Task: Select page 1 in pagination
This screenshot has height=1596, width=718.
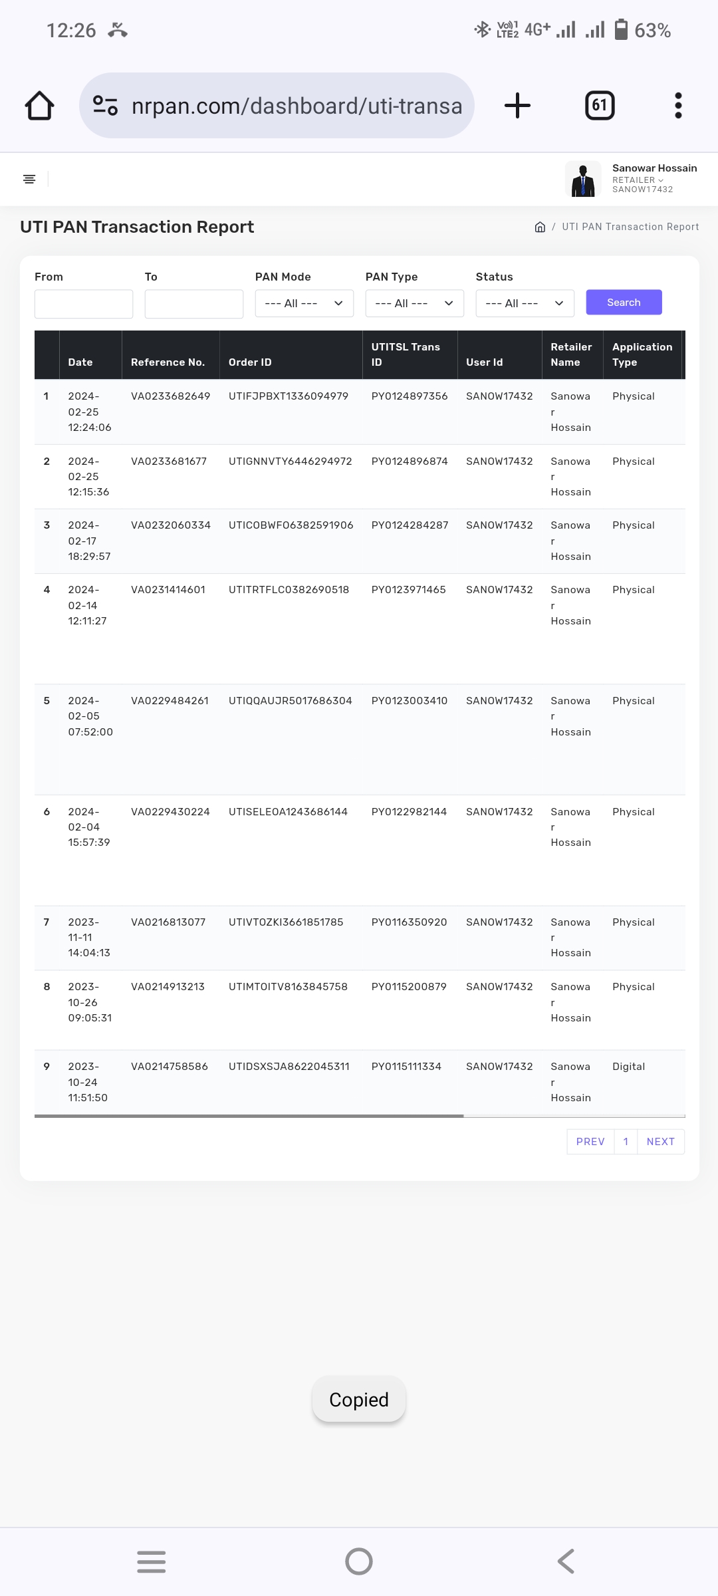Action: pos(626,1142)
